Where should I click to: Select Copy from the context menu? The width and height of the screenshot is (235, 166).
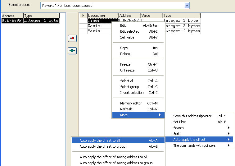[138, 48]
